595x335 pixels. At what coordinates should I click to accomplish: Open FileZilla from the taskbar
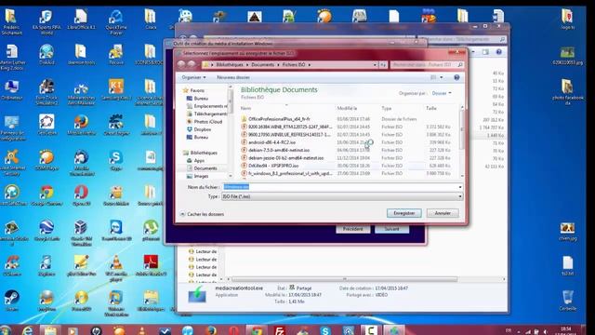[x=280, y=330]
